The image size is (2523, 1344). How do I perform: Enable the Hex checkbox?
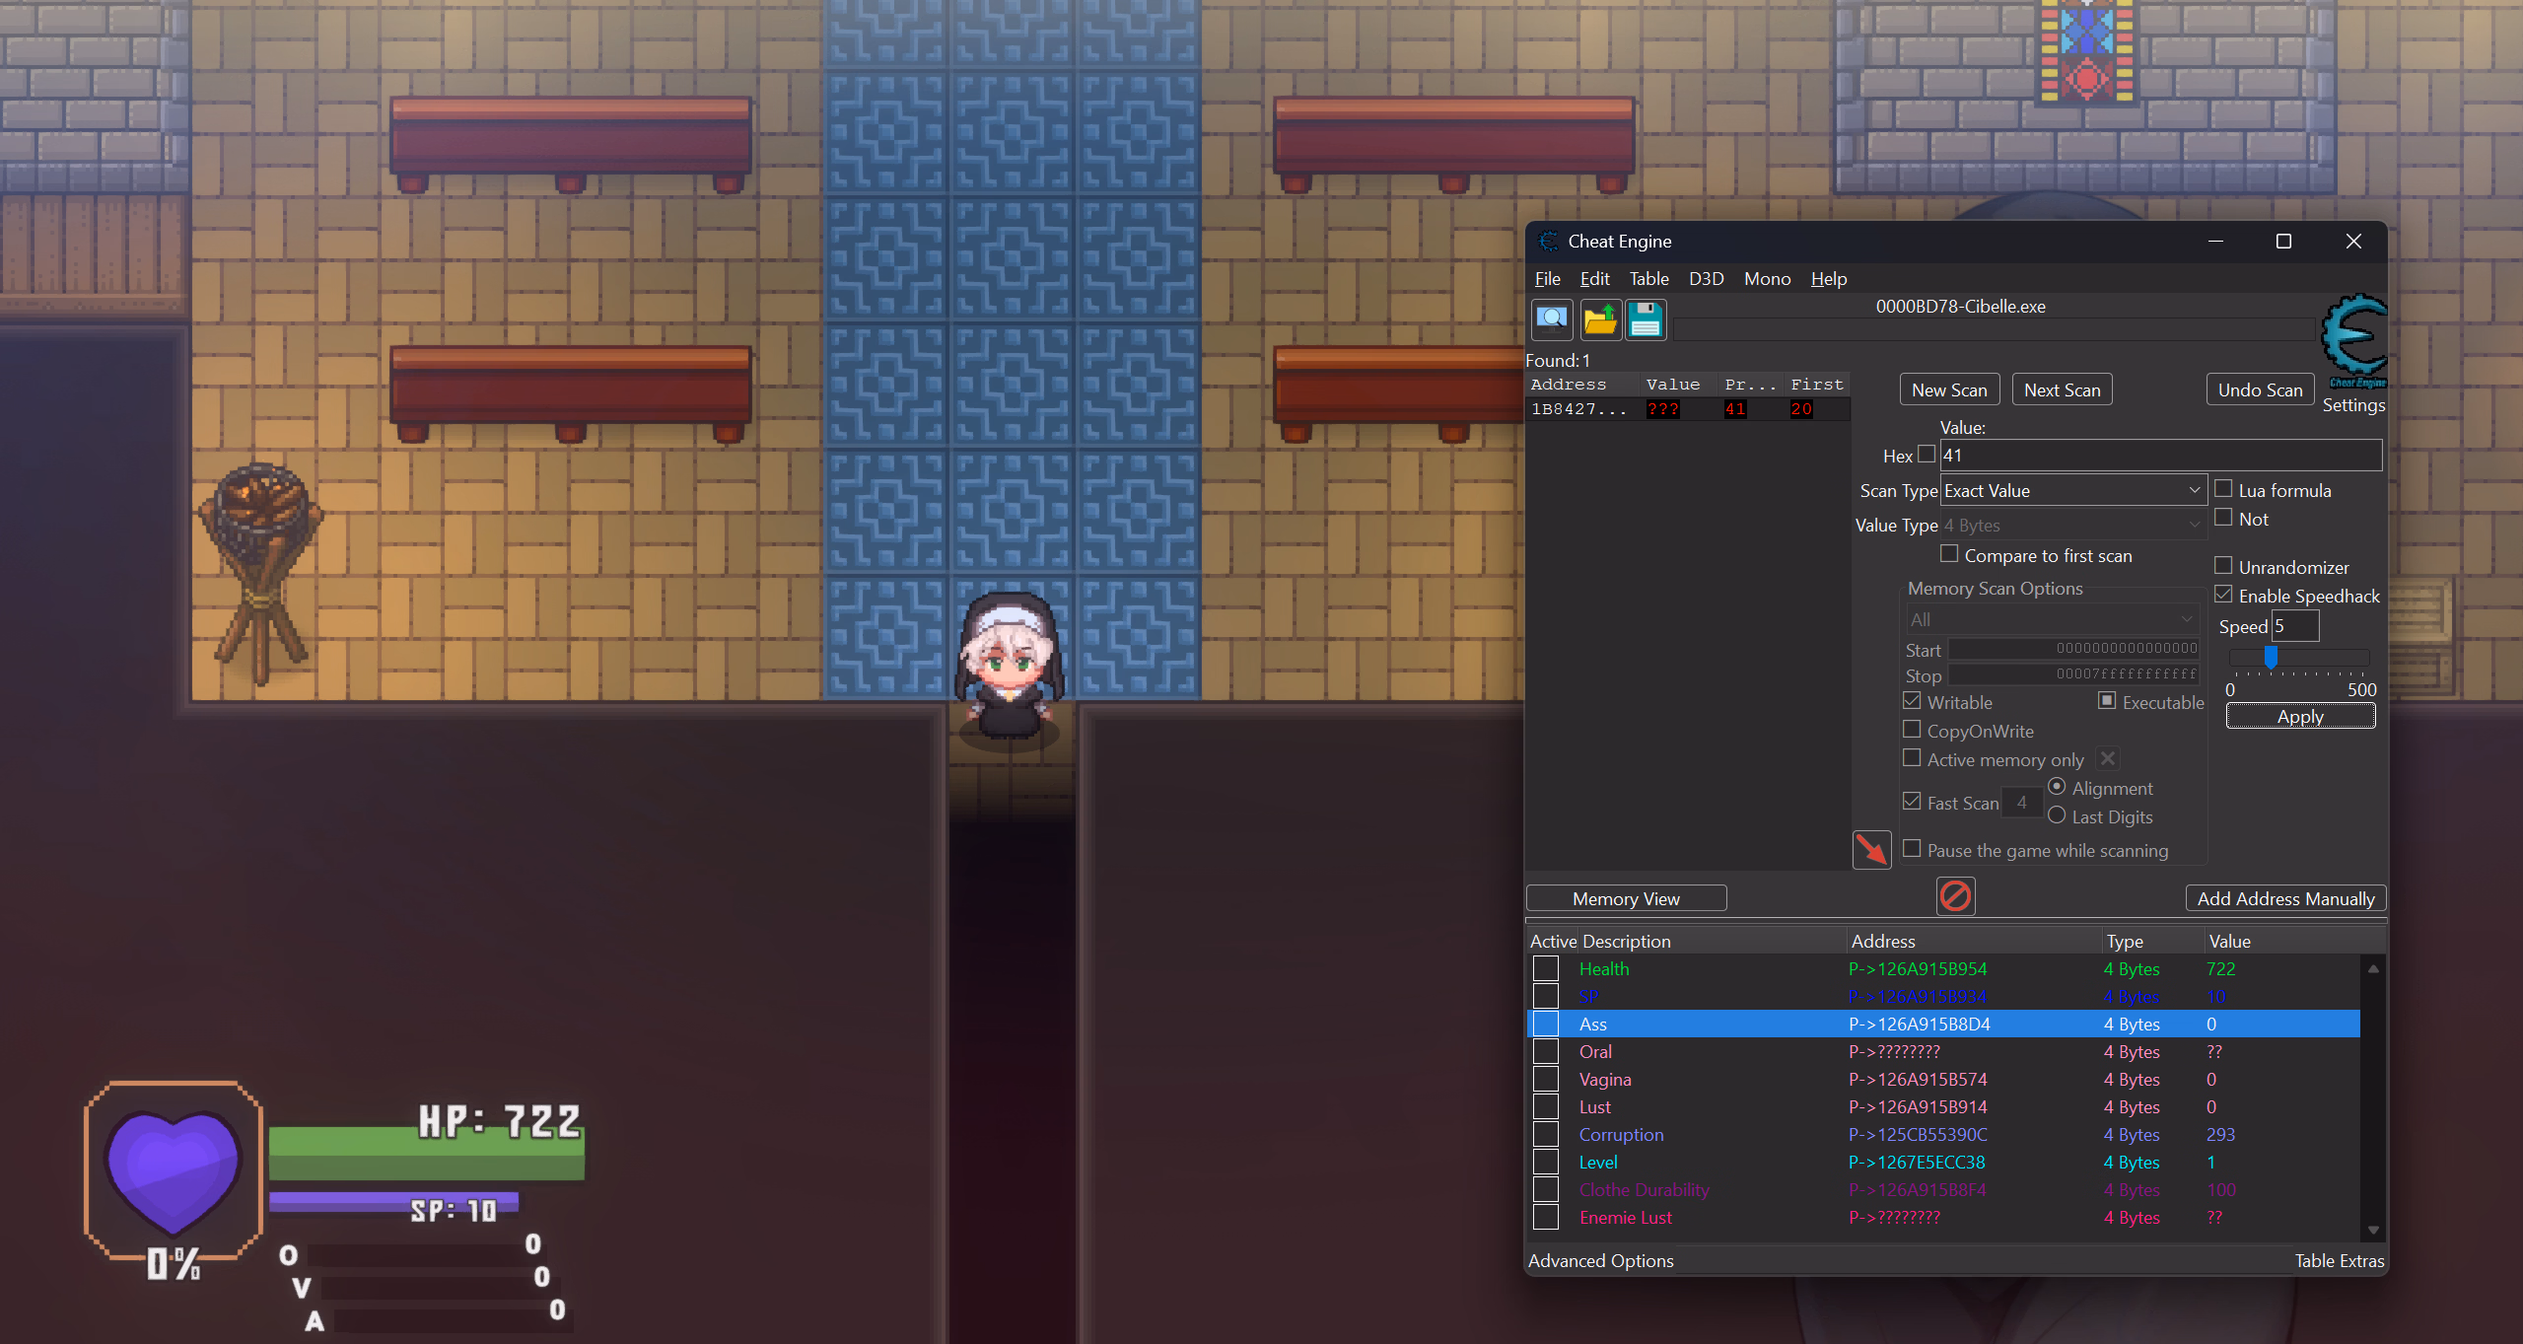point(1927,455)
